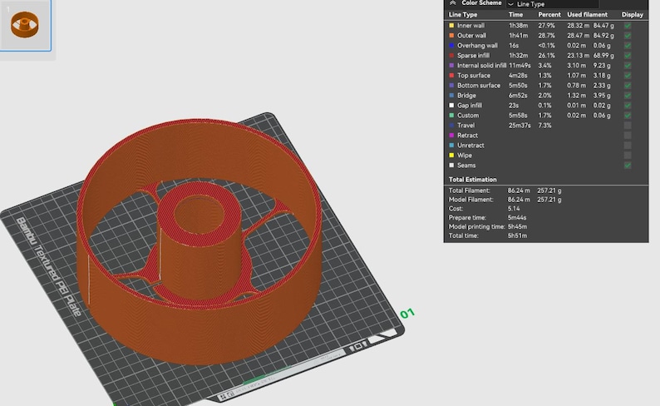Image resolution: width=660 pixels, height=406 pixels.
Task: Select the Inner wall row label
Action: point(470,26)
